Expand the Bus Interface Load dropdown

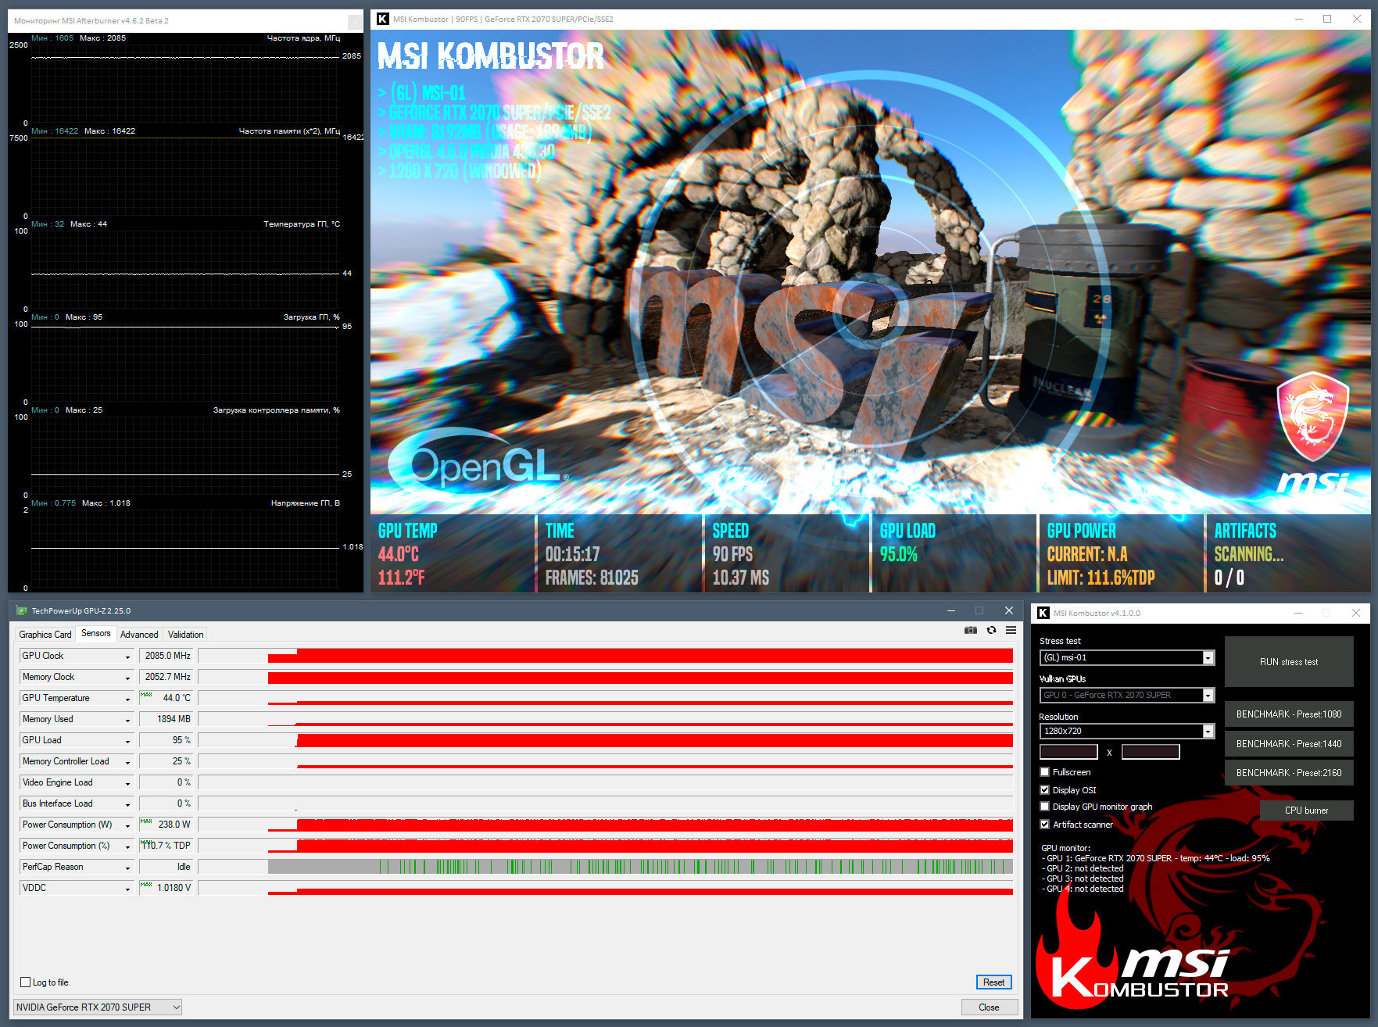[127, 804]
